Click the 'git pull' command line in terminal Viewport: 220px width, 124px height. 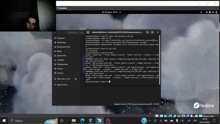click(101, 49)
